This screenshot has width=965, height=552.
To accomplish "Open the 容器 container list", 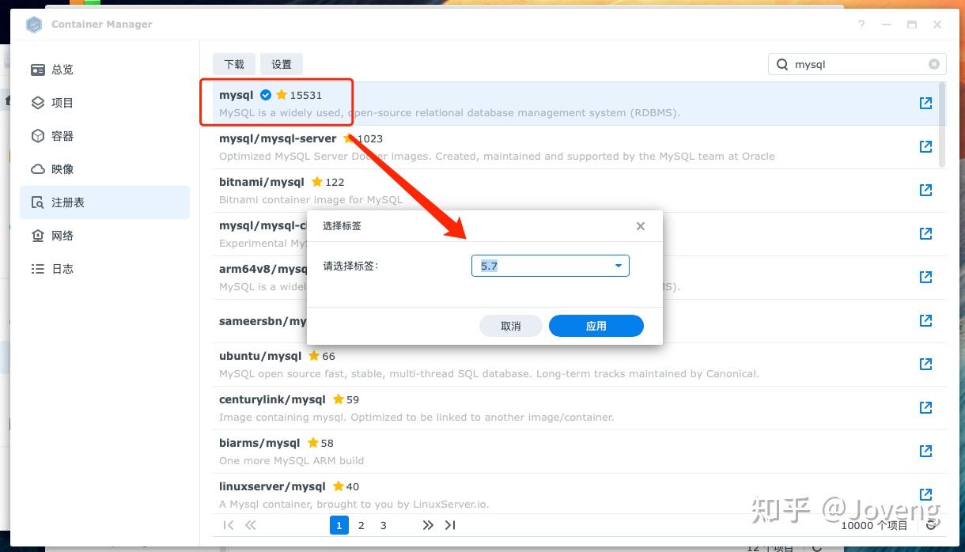I will pos(61,136).
